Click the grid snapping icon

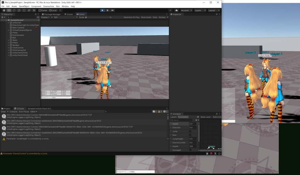tap(60, 10)
